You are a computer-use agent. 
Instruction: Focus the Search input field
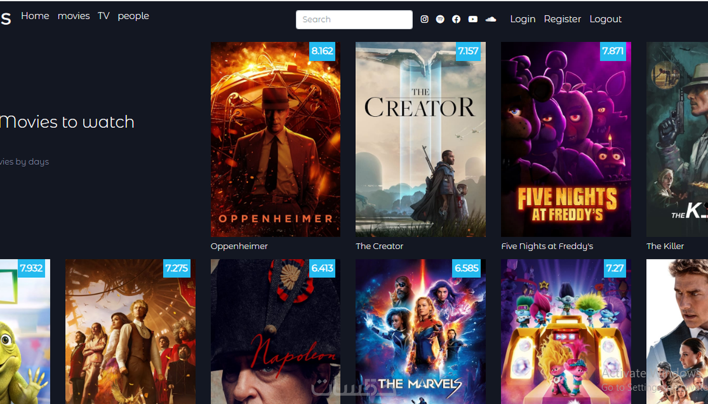coord(354,20)
